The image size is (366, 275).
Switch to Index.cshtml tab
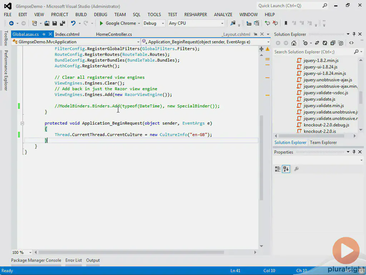[x=67, y=34]
